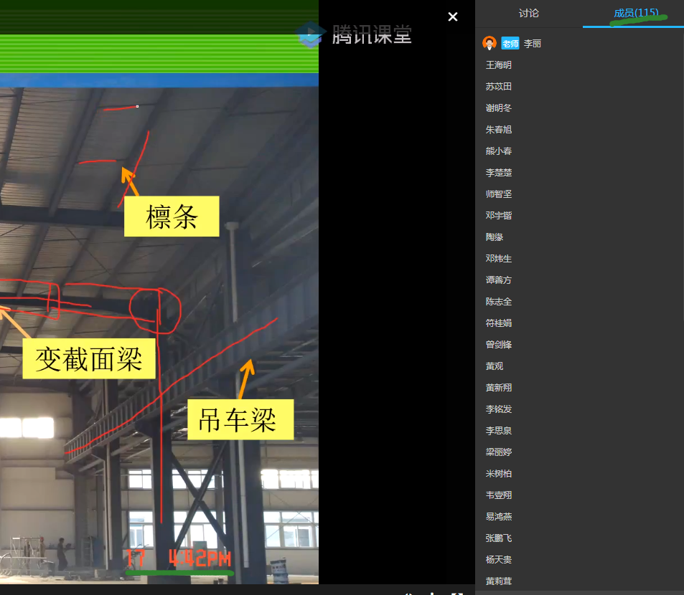Screen dimensions: 684x595
Task: Select member 李楚楚
Action: point(499,173)
